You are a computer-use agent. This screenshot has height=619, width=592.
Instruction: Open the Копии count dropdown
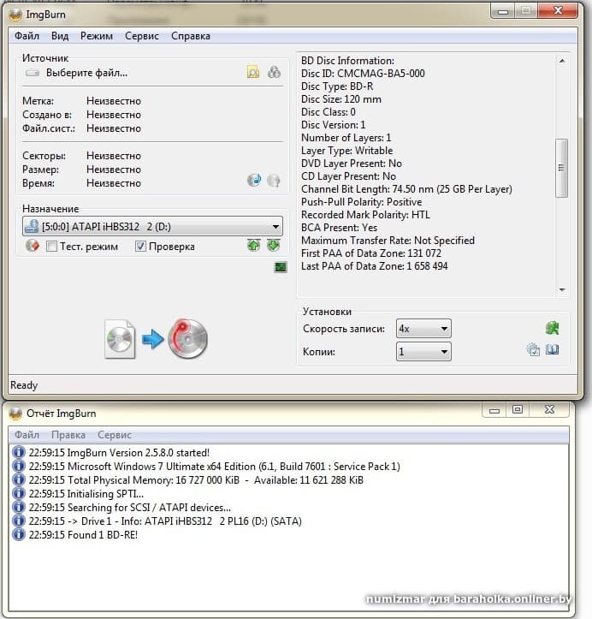(x=423, y=351)
